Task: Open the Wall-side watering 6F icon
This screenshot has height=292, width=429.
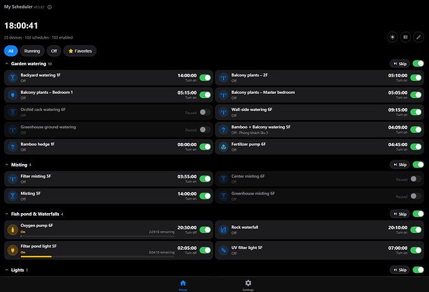Action: click(x=224, y=112)
